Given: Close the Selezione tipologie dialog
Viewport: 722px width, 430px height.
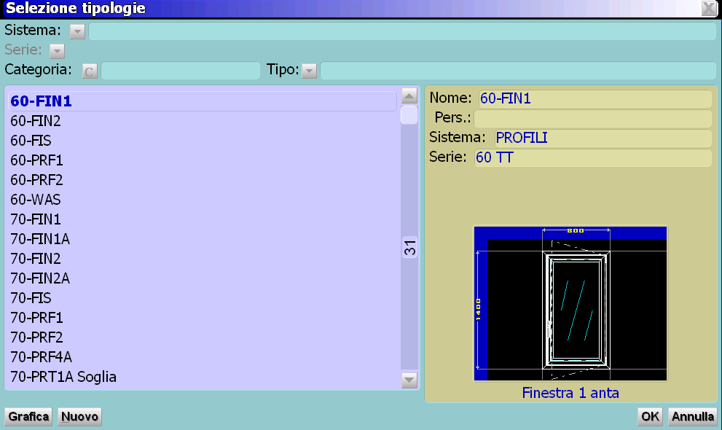Looking at the screenshot, I should click(709, 8).
